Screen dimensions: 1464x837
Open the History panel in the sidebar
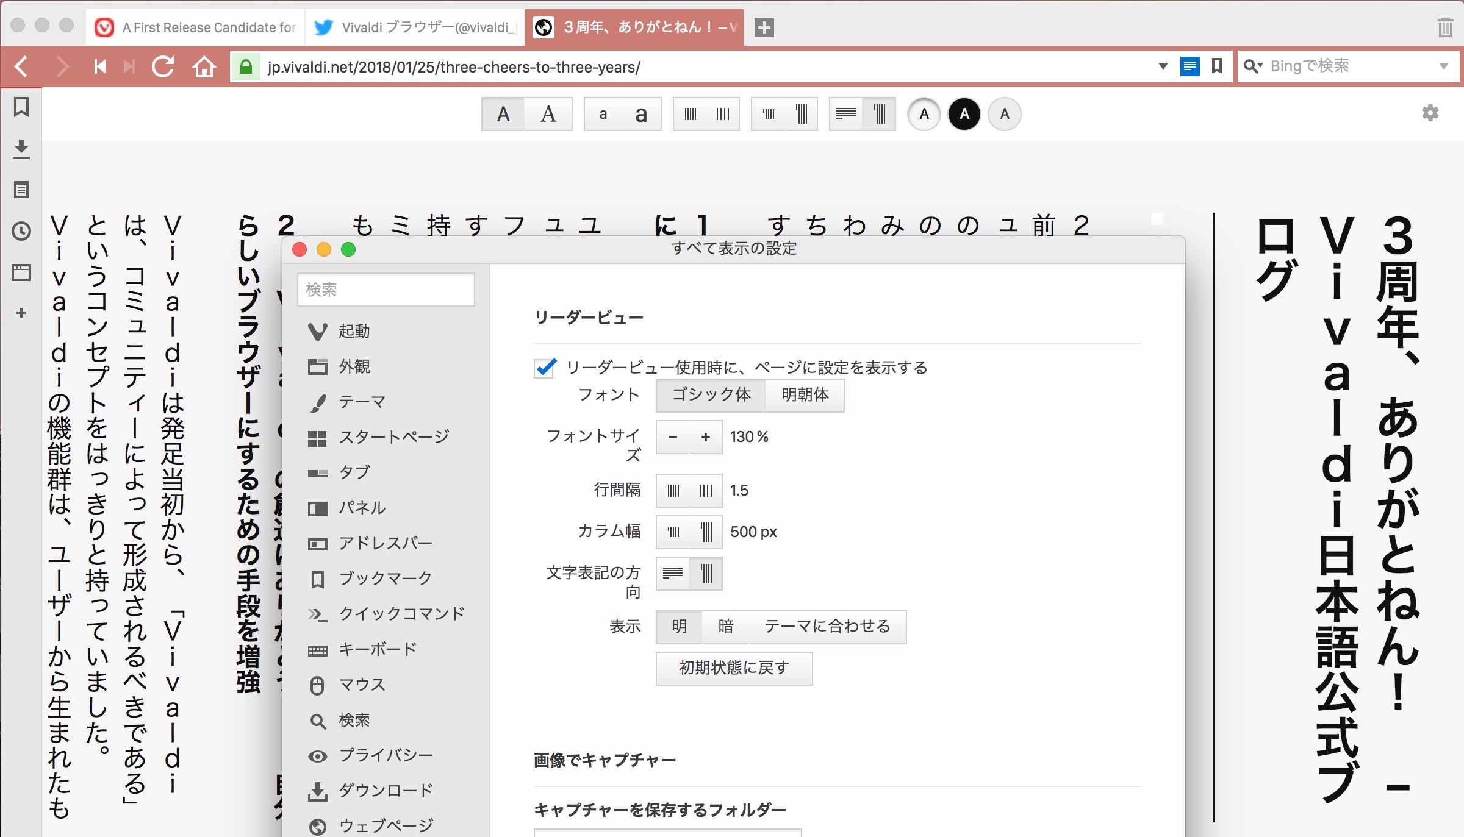21,231
